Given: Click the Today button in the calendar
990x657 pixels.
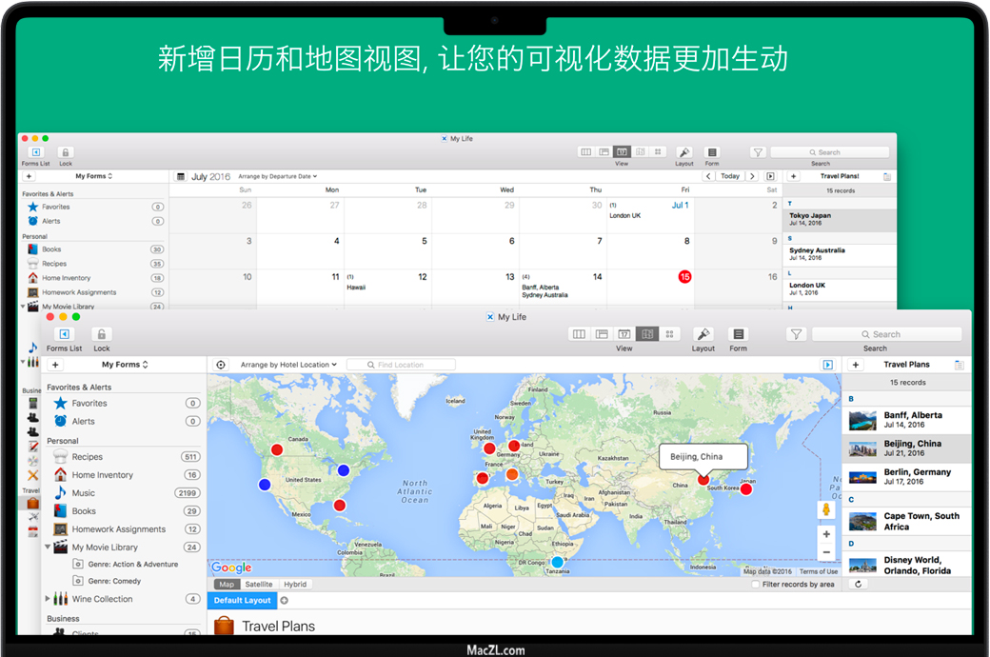Looking at the screenshot, I should click(x=730, y=176).
